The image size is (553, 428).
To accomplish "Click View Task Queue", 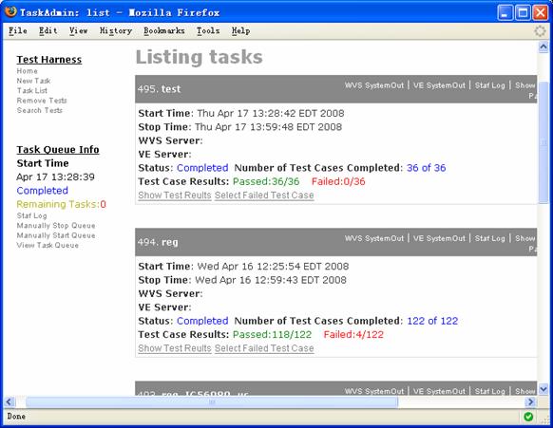I will (48, 246).
